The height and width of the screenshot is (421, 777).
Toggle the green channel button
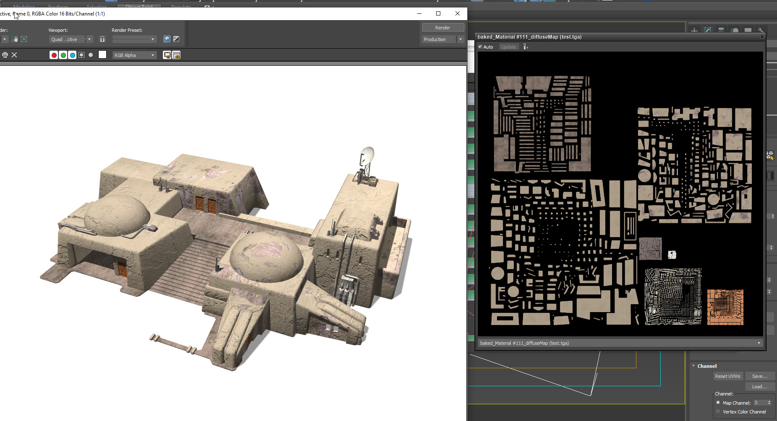[x=63, y=55]
